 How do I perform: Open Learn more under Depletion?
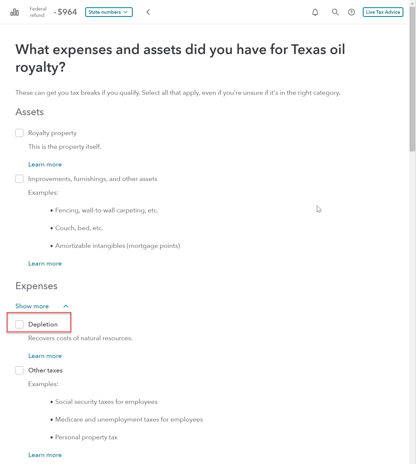45,356
